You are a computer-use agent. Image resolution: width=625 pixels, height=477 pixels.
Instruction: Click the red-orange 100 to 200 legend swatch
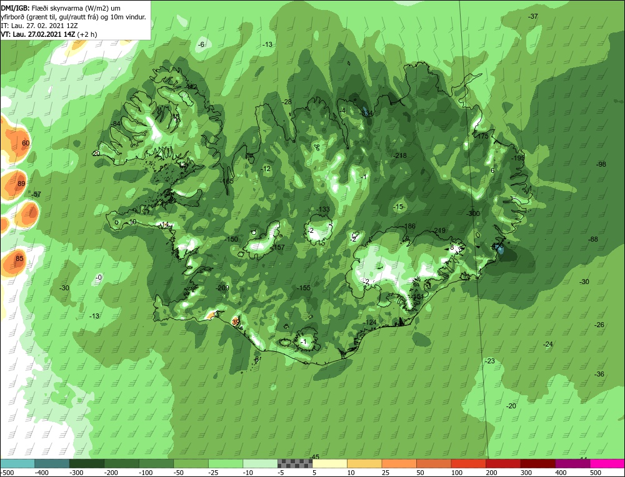pyautogui.click(x=468, y=463)
